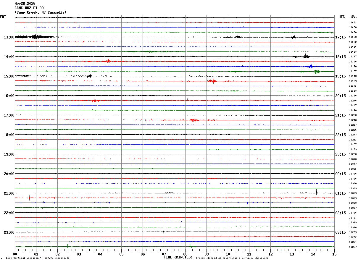This screenshot has height=262, width=358.
Task: Select the 22:15 UTC time label
Action: (341, 135)
